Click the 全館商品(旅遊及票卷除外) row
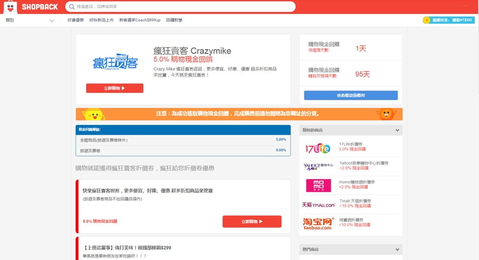 [x=183, y=140]
